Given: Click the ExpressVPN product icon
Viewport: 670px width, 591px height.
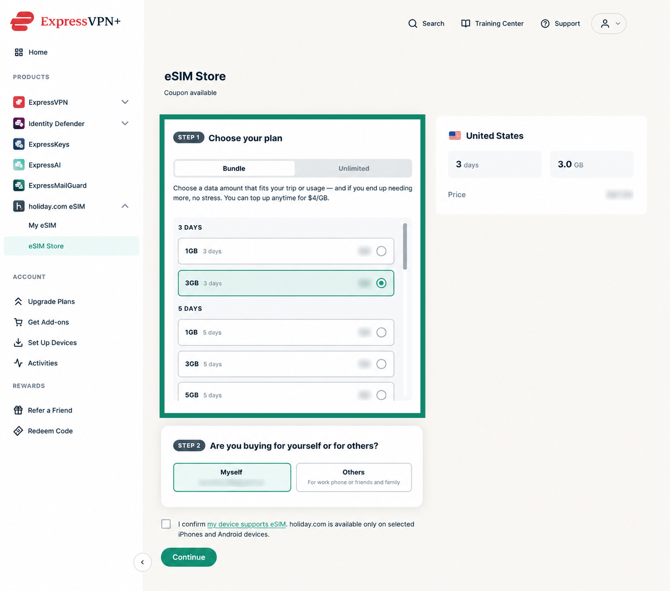Looking at the screenshot, I should (x=19, y=102).
